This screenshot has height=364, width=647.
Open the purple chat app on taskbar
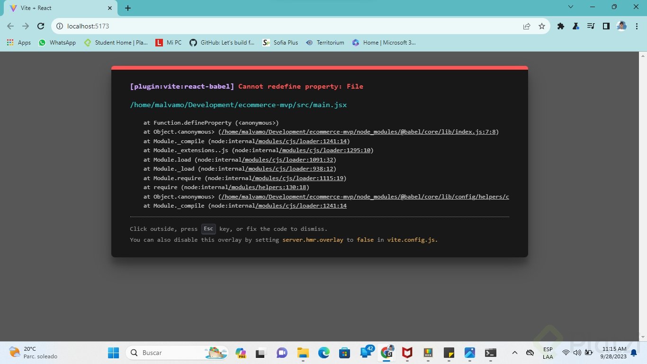point(282,353)
